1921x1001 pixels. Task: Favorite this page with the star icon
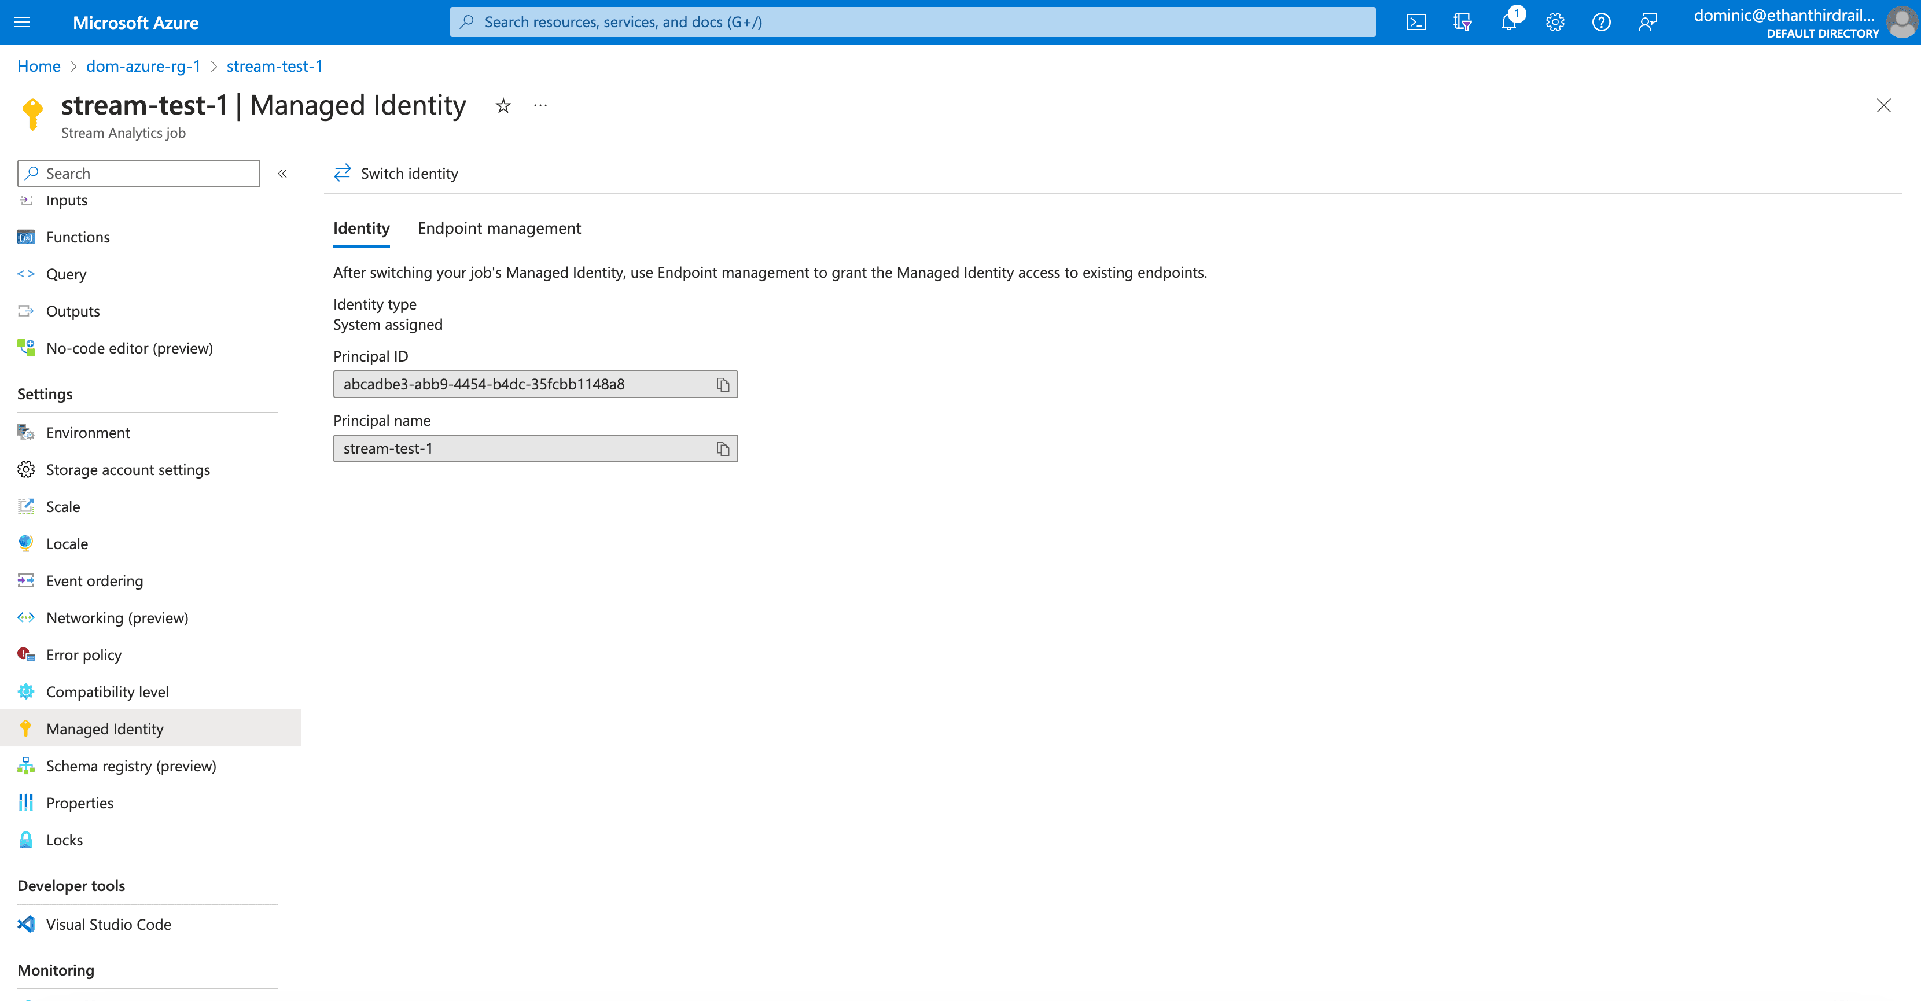coord(503,106)
